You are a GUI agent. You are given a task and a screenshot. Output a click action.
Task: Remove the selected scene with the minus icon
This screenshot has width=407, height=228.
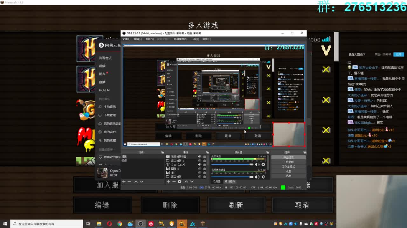(129, 181)
